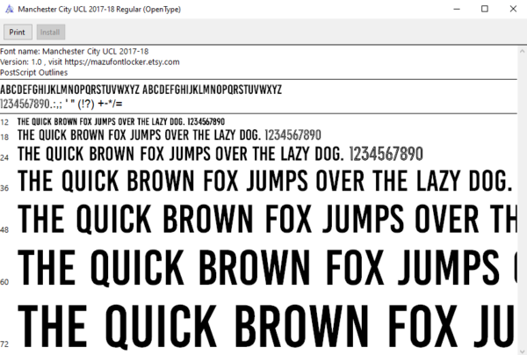Screen dimensions: 527x355
Task: Click the 18 point sample sentence
Action: (169, 135)
